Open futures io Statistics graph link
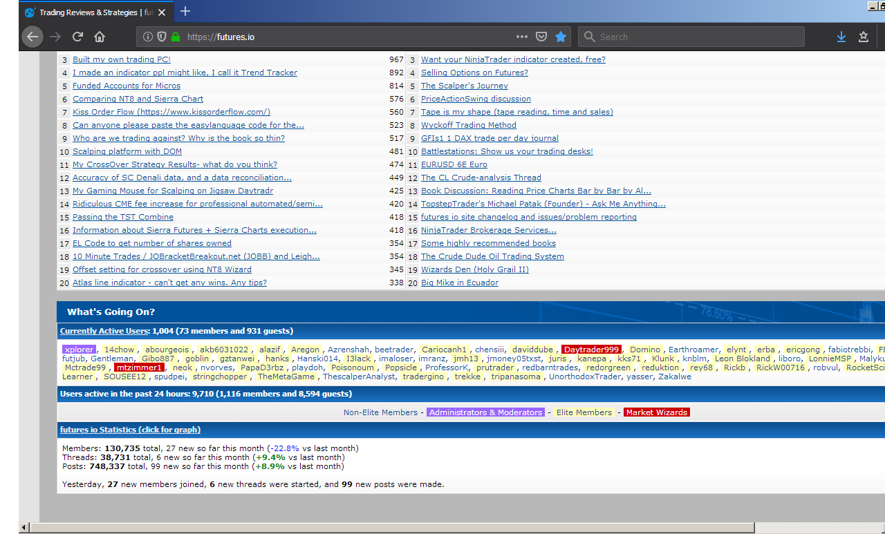The height and width of the screenshot is (534, 885). pyautogui.click(x=130, y=430)
